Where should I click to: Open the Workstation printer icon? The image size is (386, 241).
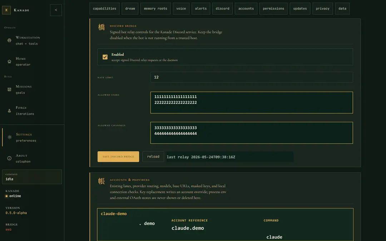(9, 40)
